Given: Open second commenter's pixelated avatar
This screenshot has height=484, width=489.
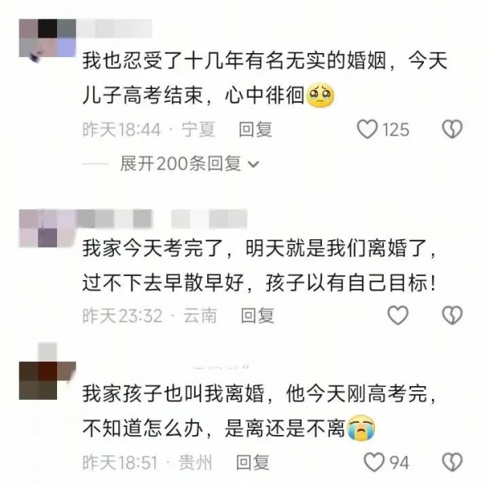Looking at the screenshot, I should (x=47, y=229).
